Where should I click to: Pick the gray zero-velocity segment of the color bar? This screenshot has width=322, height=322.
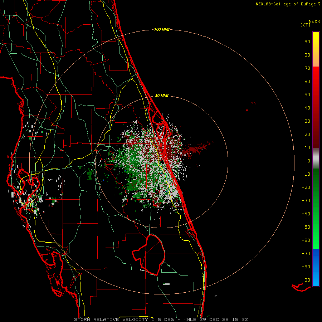click(x=316, y=158)
